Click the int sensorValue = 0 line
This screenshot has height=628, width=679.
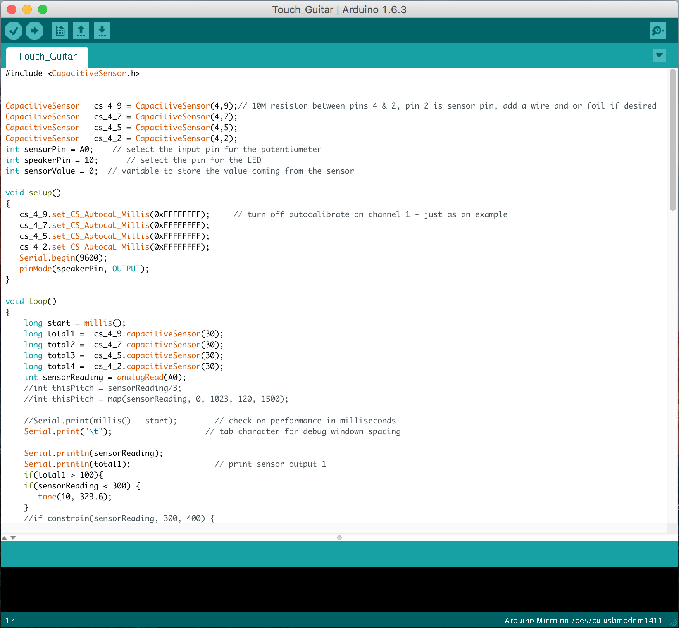[180, 171]
